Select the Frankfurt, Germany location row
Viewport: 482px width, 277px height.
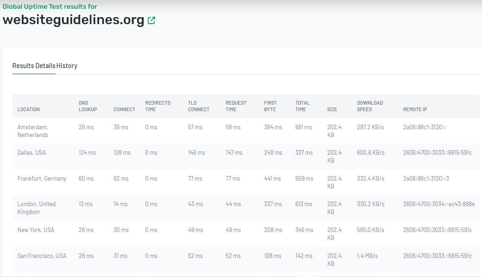click(x=42, y=178)
